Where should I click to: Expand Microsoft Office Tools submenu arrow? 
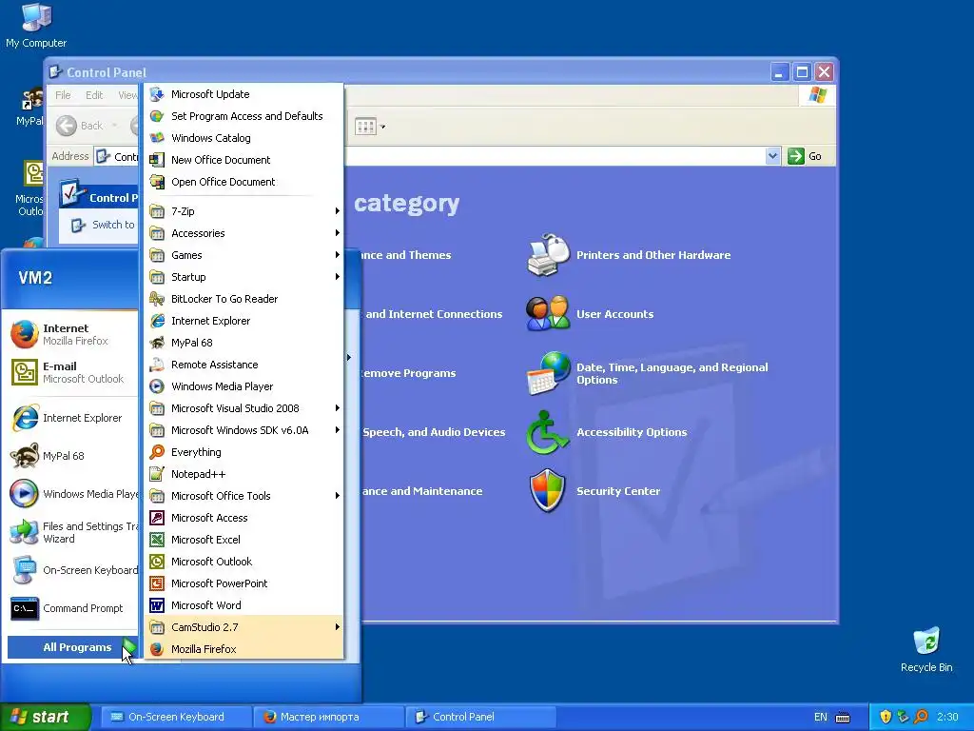pos(338,495)
